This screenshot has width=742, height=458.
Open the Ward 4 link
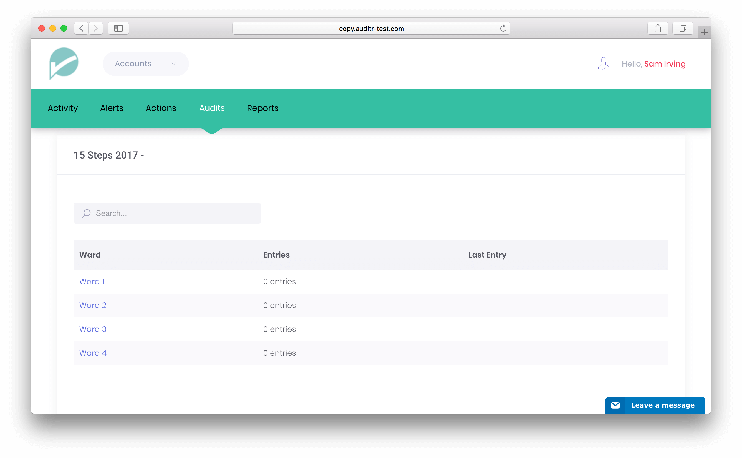(x=93, y=353)
